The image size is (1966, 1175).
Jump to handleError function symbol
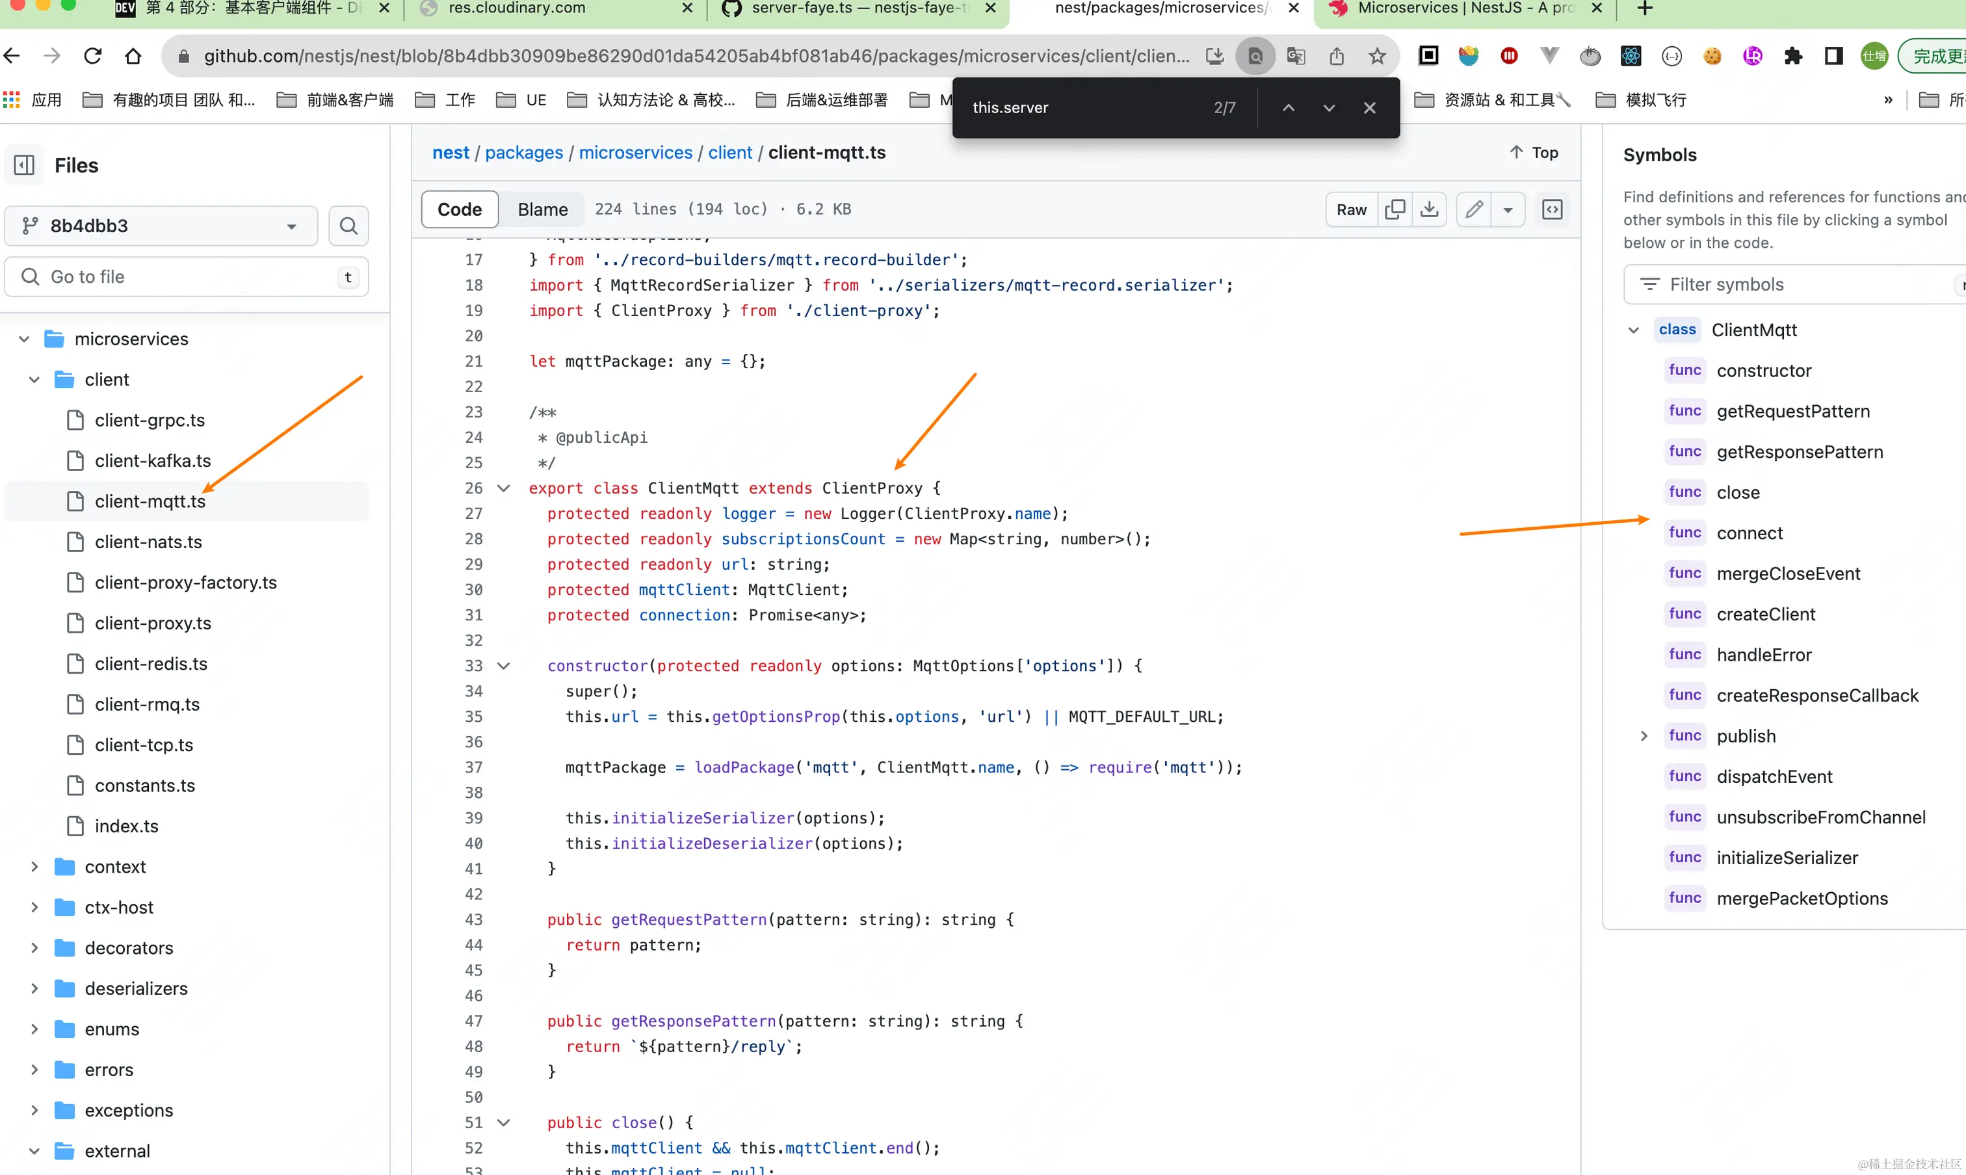pyautogui.click(x=1764, y=655)
